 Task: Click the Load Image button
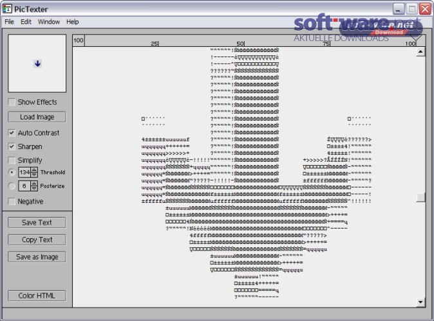point(37,117)
